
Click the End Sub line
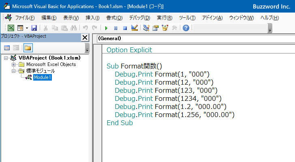tap(120, 123)
